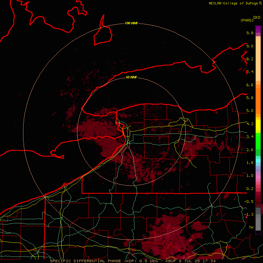Image resolution: width=263 pixels, height=263 pixels.
Task: Click the 50 NMI range ring label
Action: (x=131, y=77)
